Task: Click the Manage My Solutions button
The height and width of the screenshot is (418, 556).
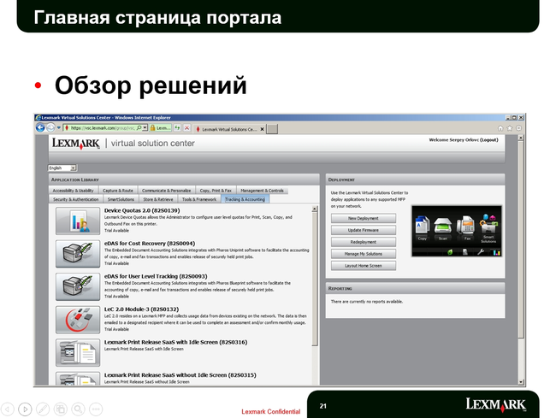Action: click(x=363, y=254)
